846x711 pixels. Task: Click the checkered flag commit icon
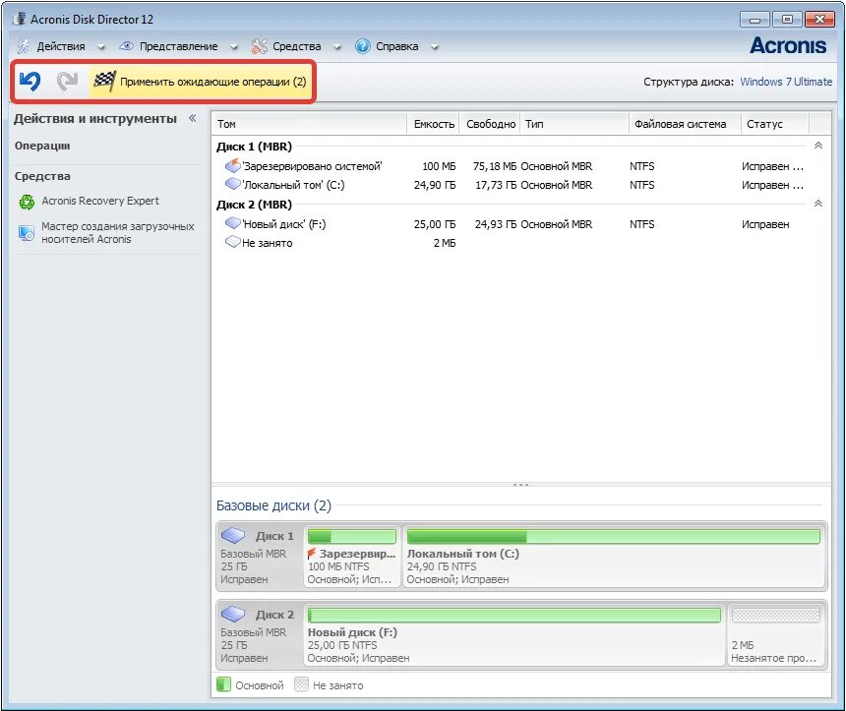click(x=104, y=81)
